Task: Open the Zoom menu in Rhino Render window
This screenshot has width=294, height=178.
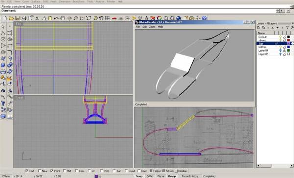Action: [152, 27]
